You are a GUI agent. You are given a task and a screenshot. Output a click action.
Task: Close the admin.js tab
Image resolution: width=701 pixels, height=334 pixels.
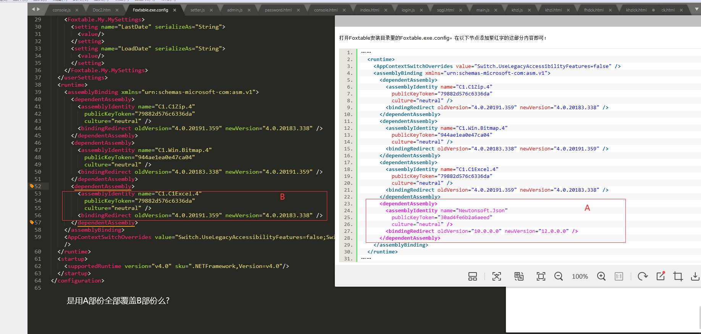point(249,10)
